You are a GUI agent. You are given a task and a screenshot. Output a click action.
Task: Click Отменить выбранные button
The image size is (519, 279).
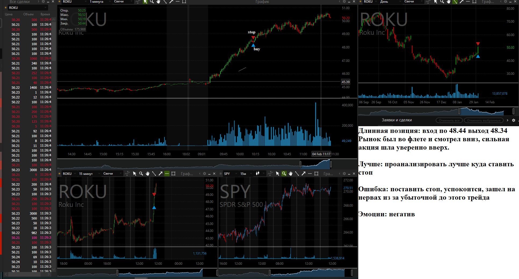click(484, 120)
